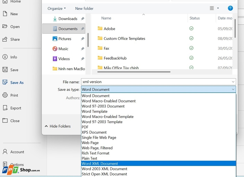Choose Web Page save type
244x177 pixels.
point(159,143)
